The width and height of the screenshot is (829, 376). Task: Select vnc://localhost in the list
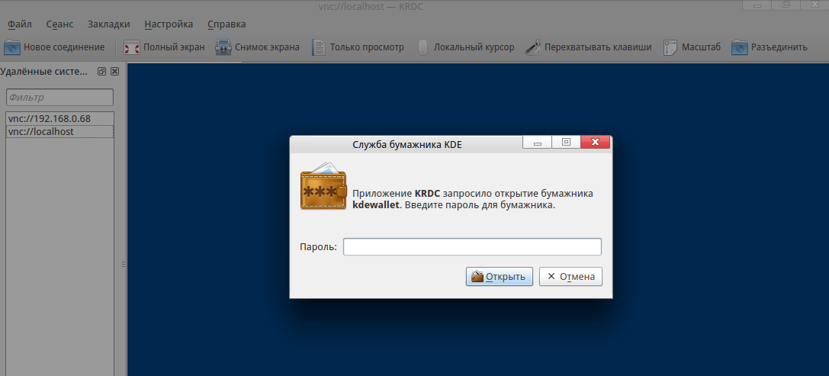coord(59,132)
